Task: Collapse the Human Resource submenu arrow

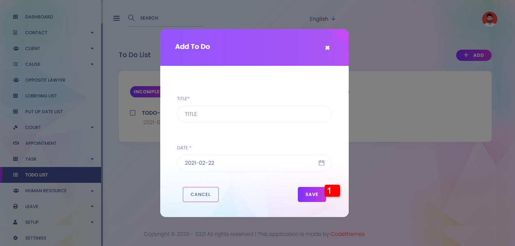Action: pos(92,191)
